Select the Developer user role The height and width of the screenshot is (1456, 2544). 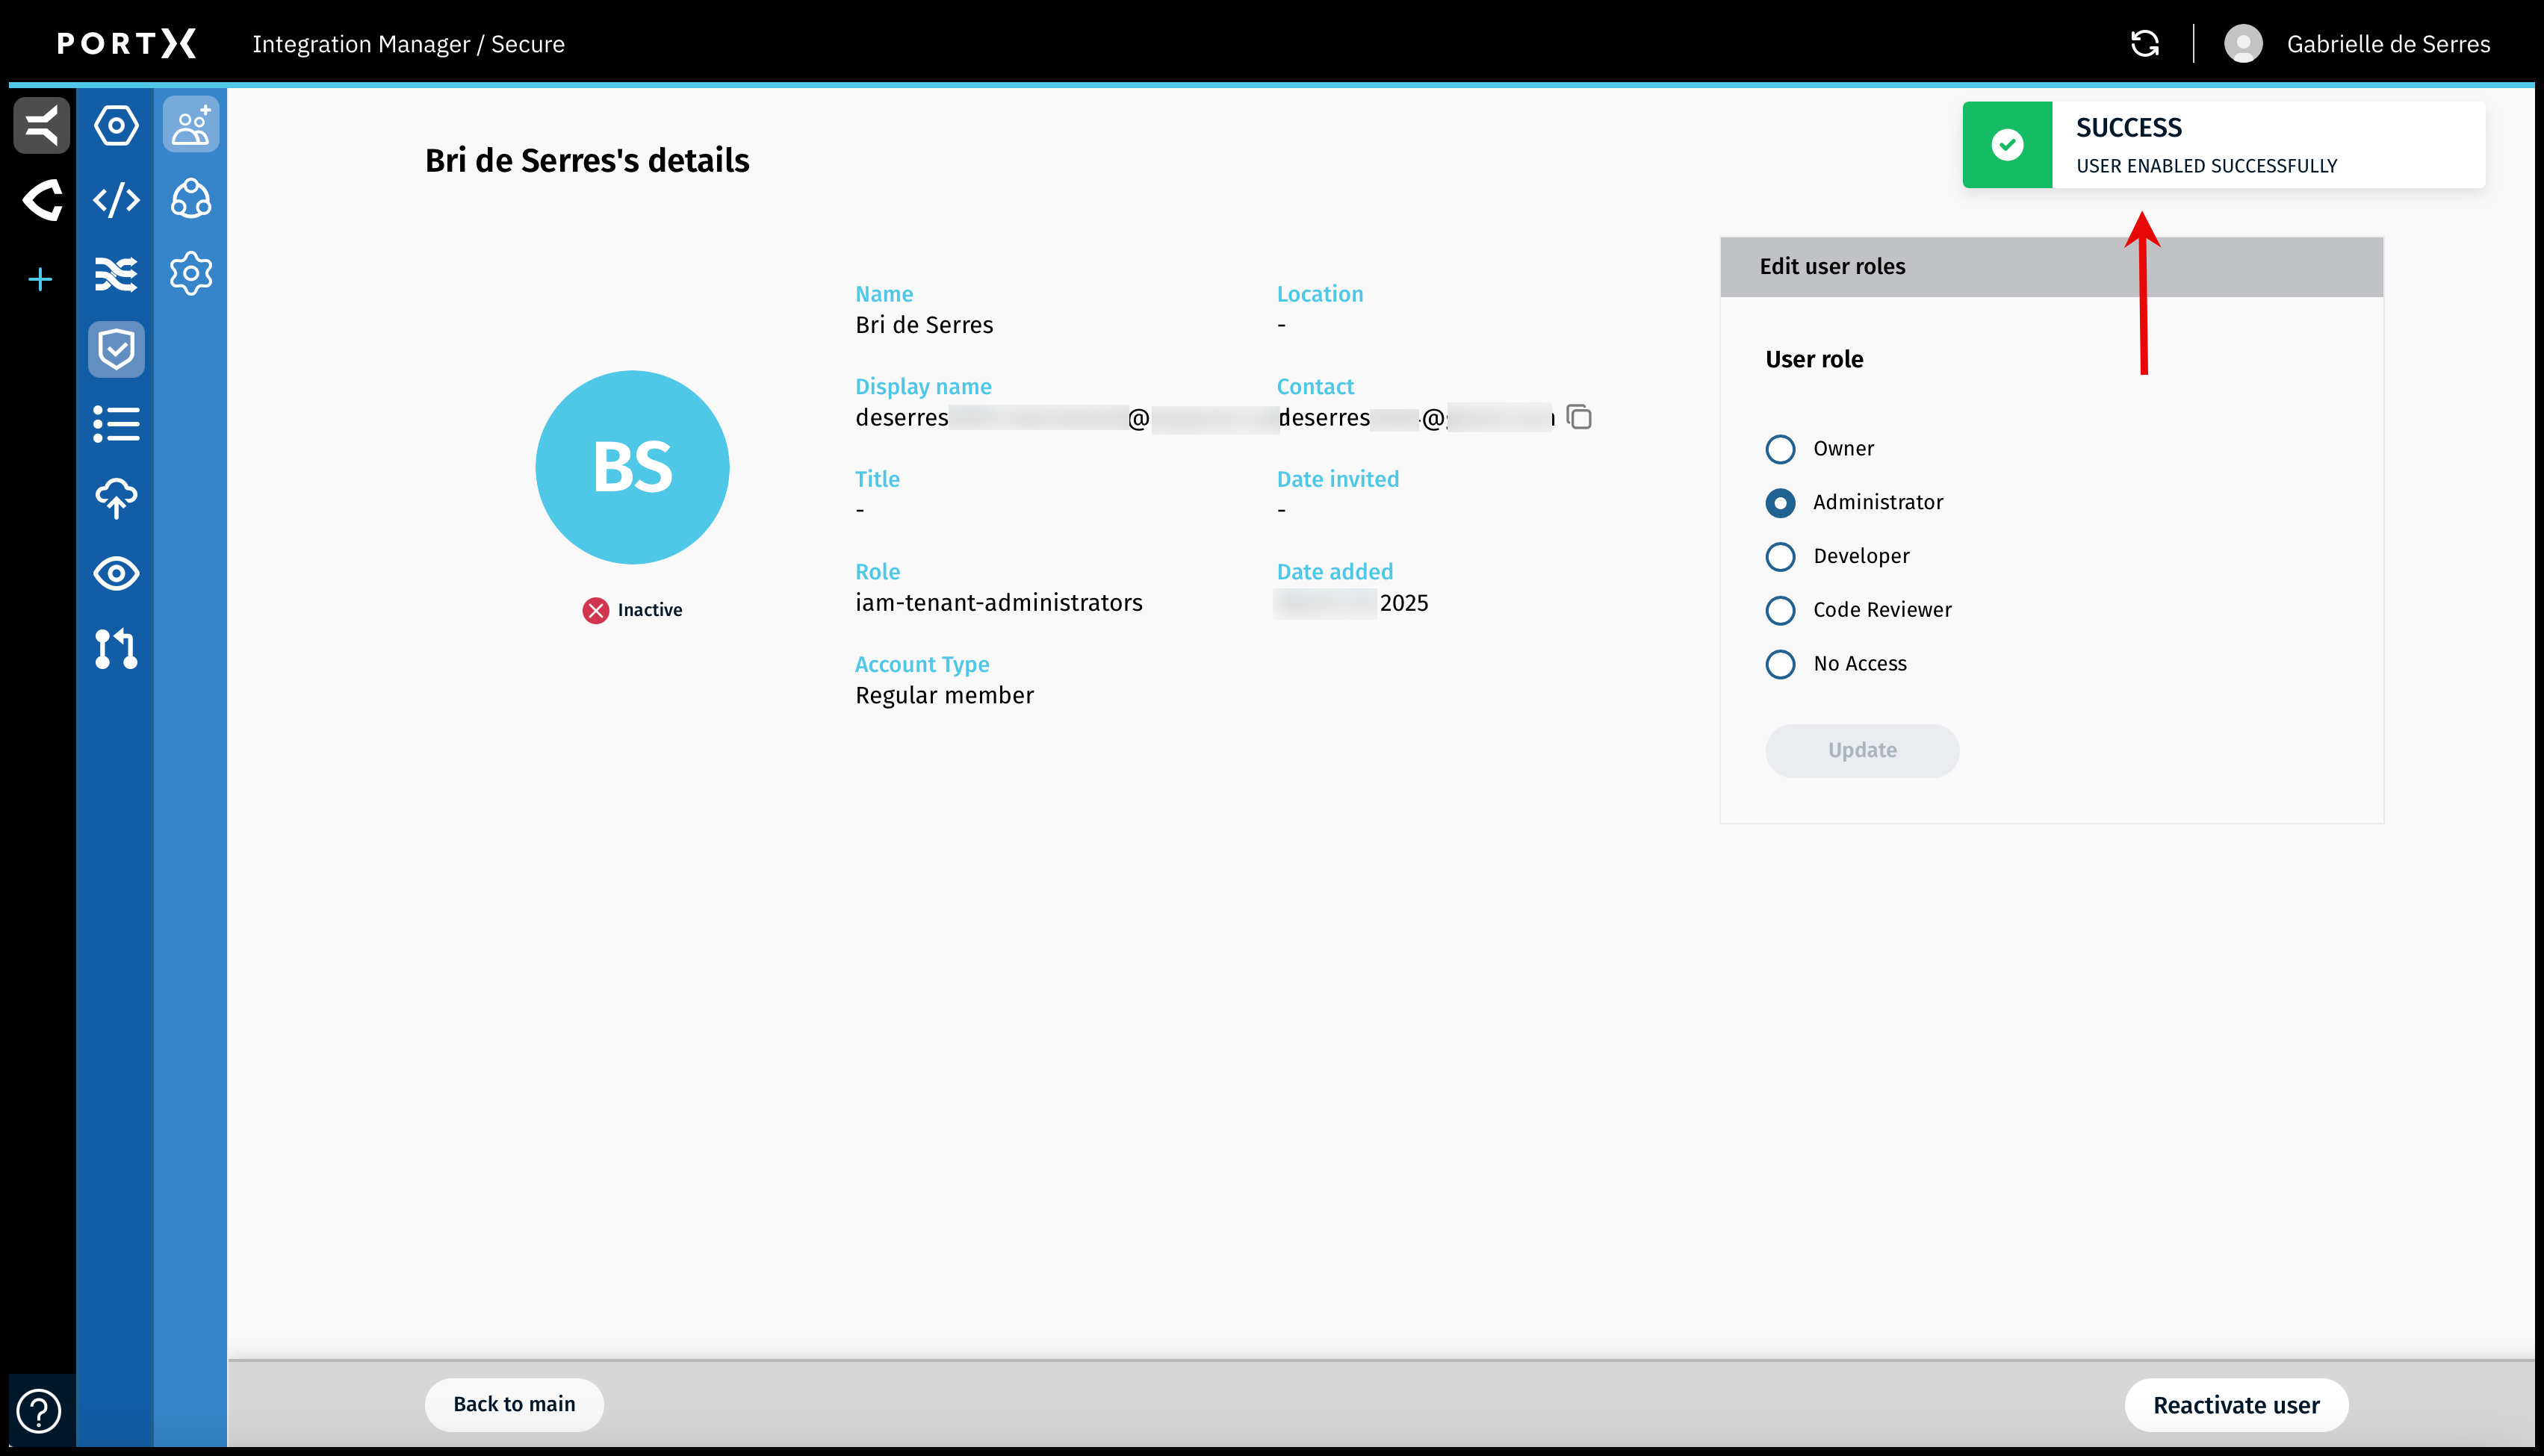click(1780, 556)
